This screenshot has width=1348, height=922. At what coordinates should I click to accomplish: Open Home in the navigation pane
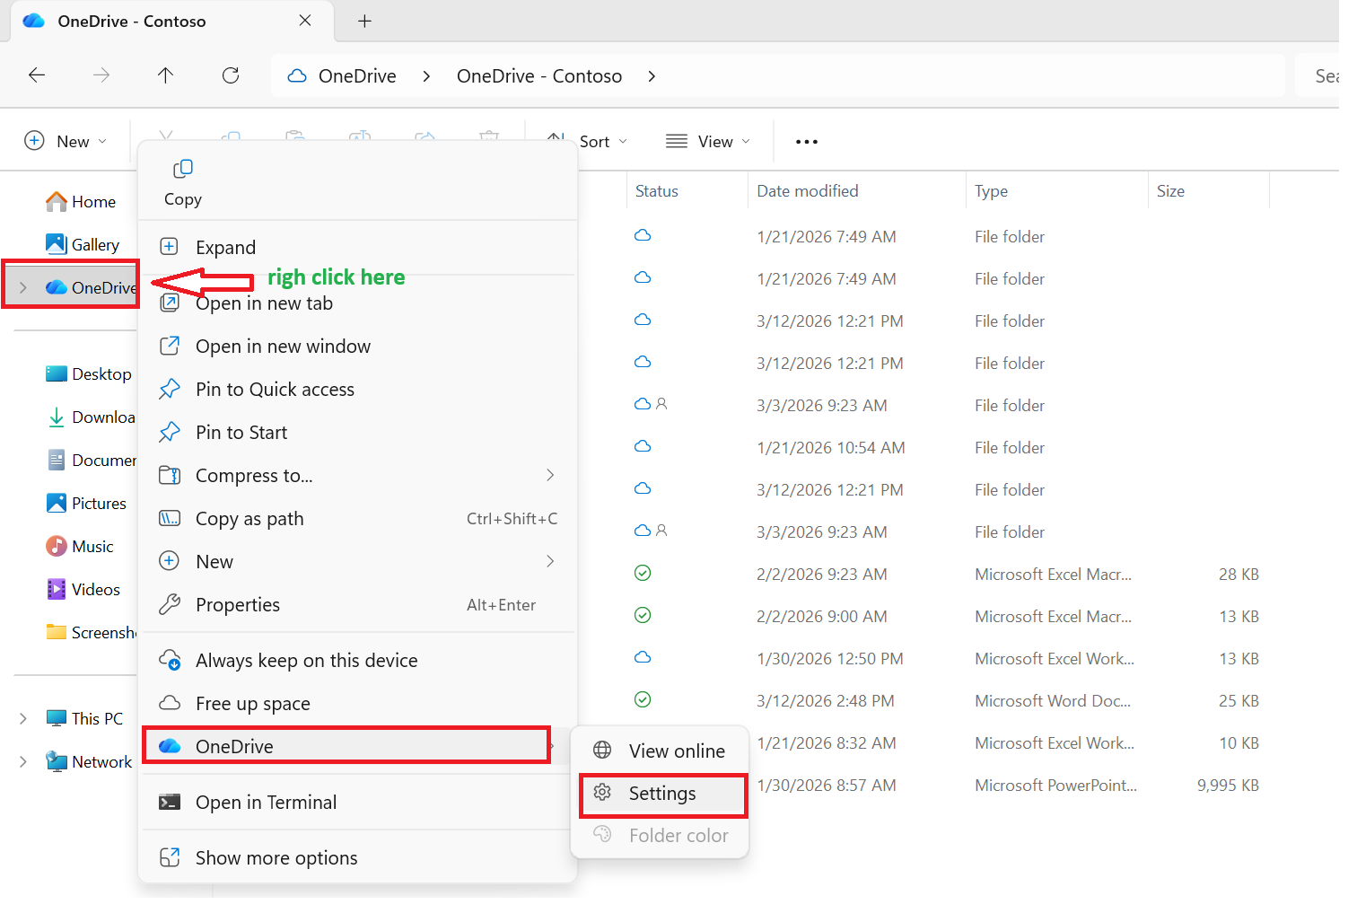pos(81,202)
